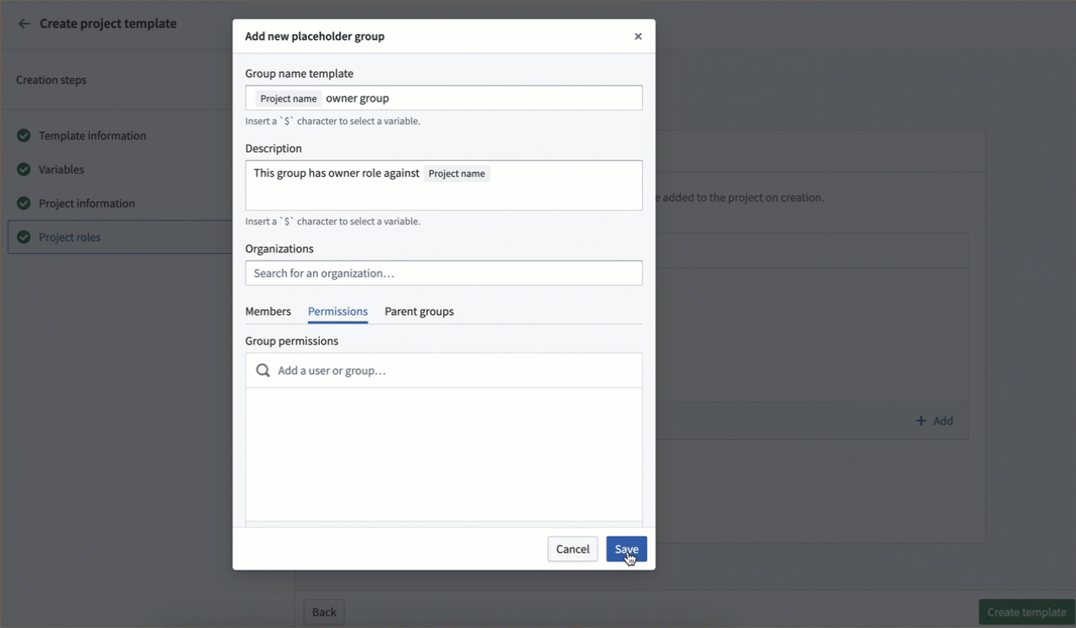Click the green check next to Variables
This screenshot has width=1076, height=628.
[x=24, y=169]
